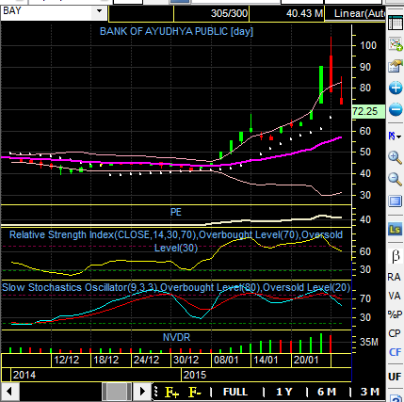This screenshot has width=404, height=402.
Task: Click the 305/300 value in the header
Action: [229, 13]
